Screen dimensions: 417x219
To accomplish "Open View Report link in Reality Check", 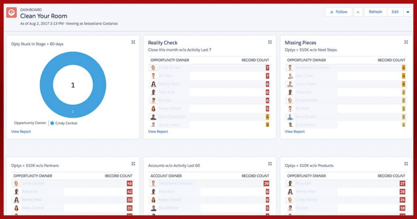I will click(x=158, y=131).
